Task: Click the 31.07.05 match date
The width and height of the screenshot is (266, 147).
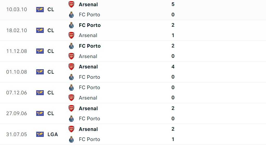Action: tap(17, 134)
